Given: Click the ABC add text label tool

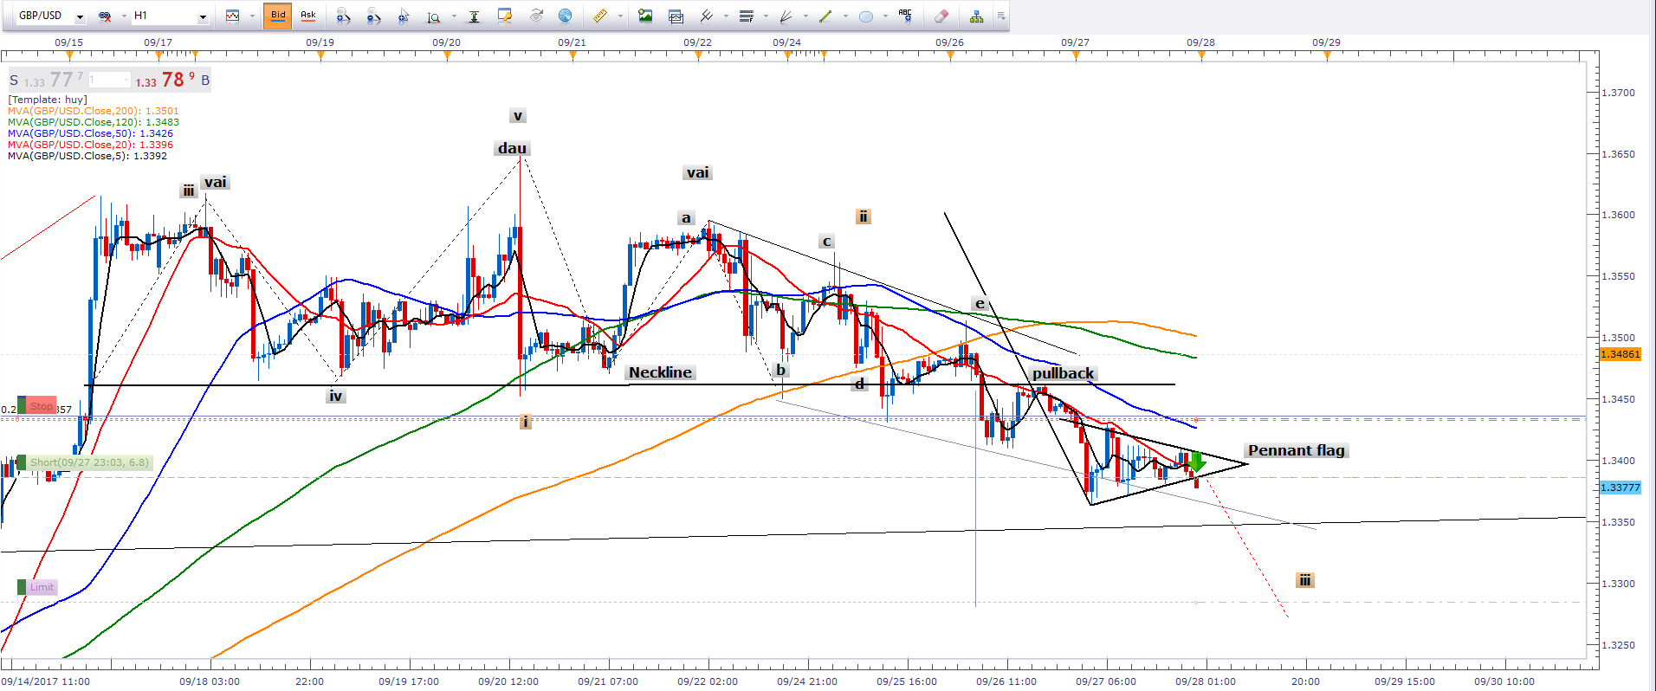Looking at the screenshot, I should point(905,16).
